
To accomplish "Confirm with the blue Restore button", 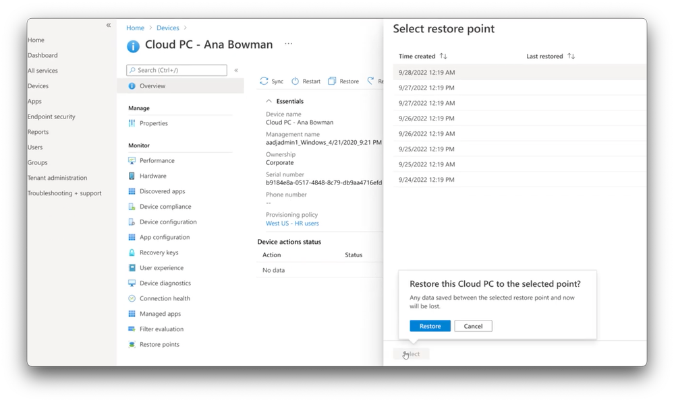I will 430,326.
